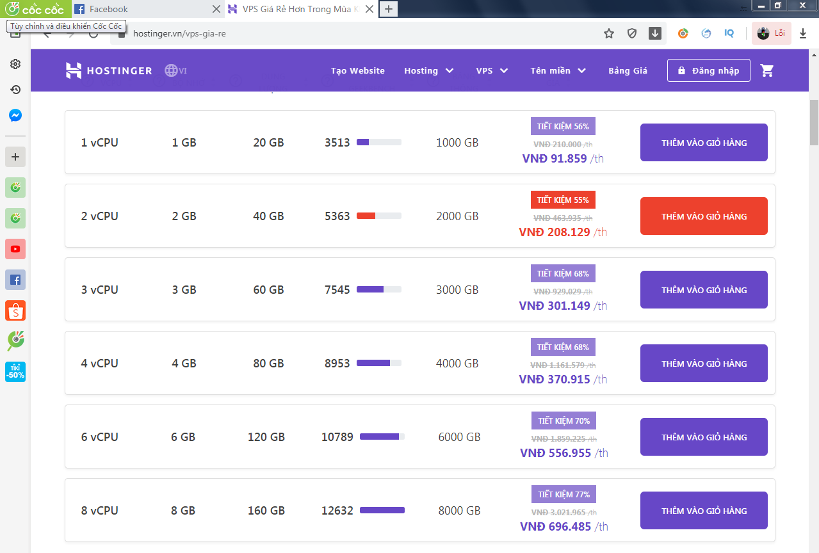Click the 3513 benchmark progress bar
The height and width of the screenshot is (553, 819).
click(x=379, y=142)
